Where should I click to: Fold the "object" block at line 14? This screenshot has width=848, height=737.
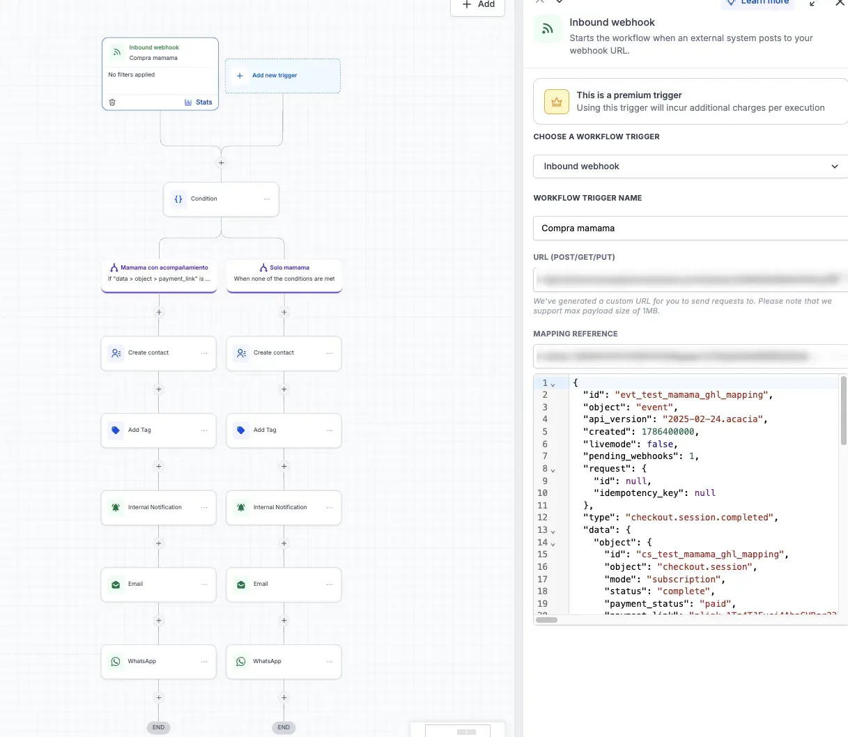tap(553, 544)
